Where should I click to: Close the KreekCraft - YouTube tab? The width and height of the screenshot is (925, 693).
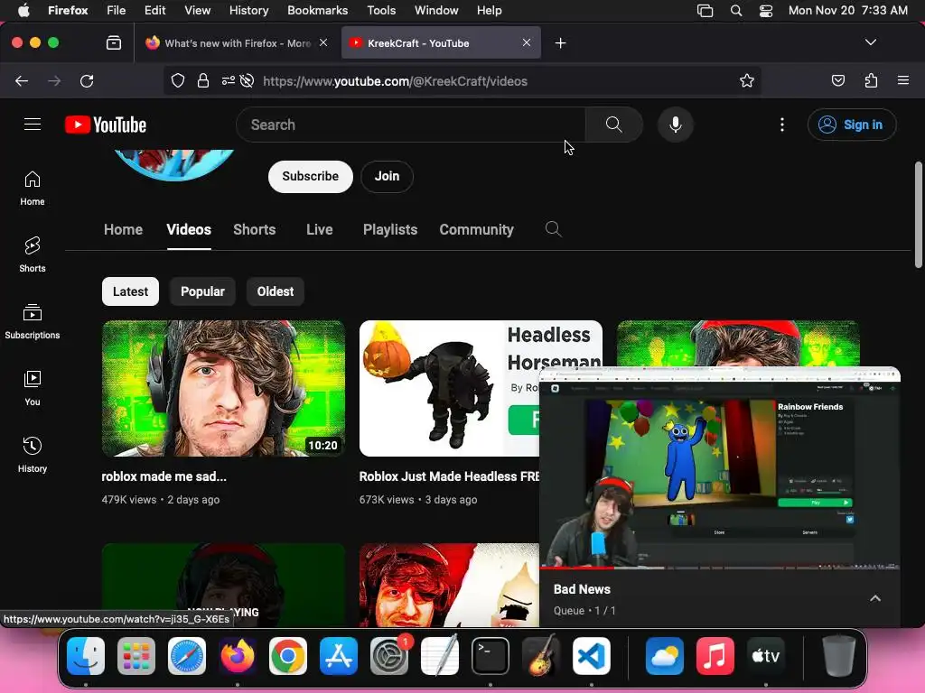[x=527, y=42]
